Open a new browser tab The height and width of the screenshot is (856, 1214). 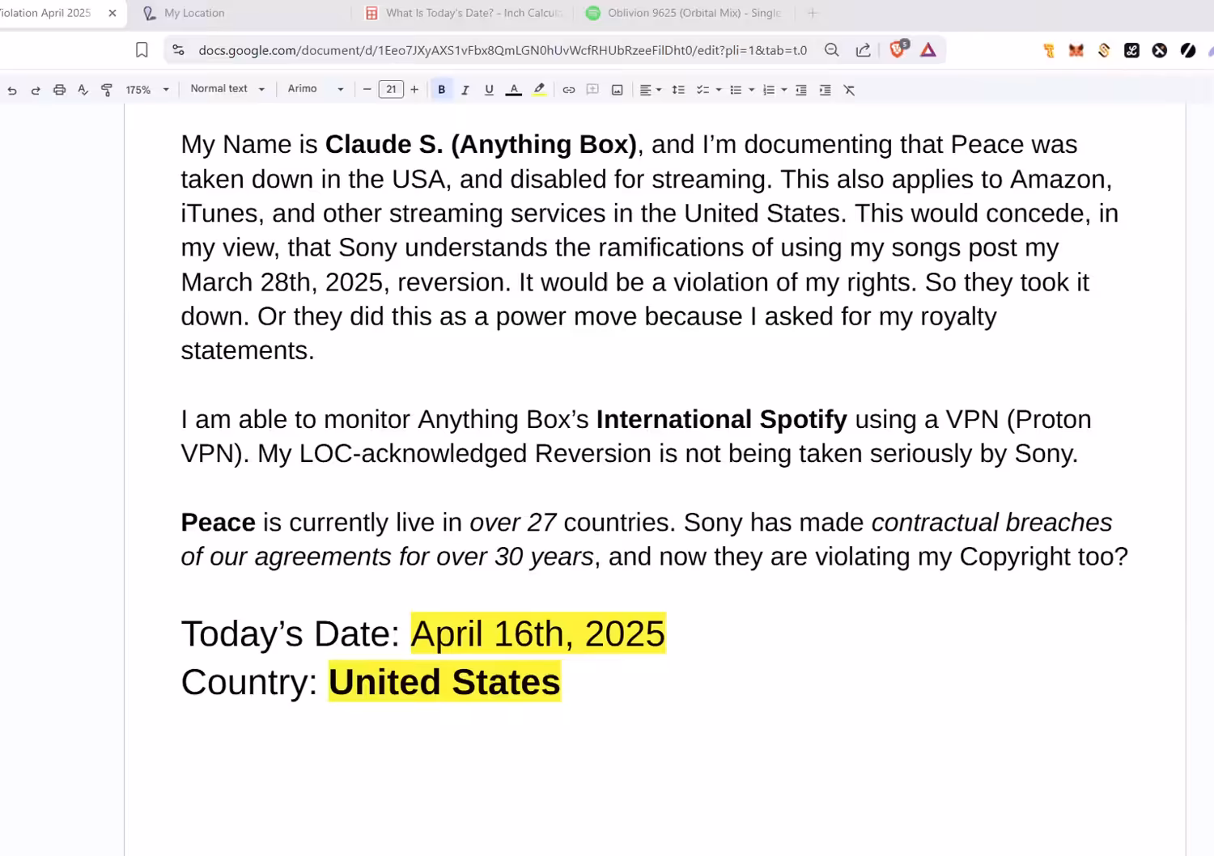813,13
